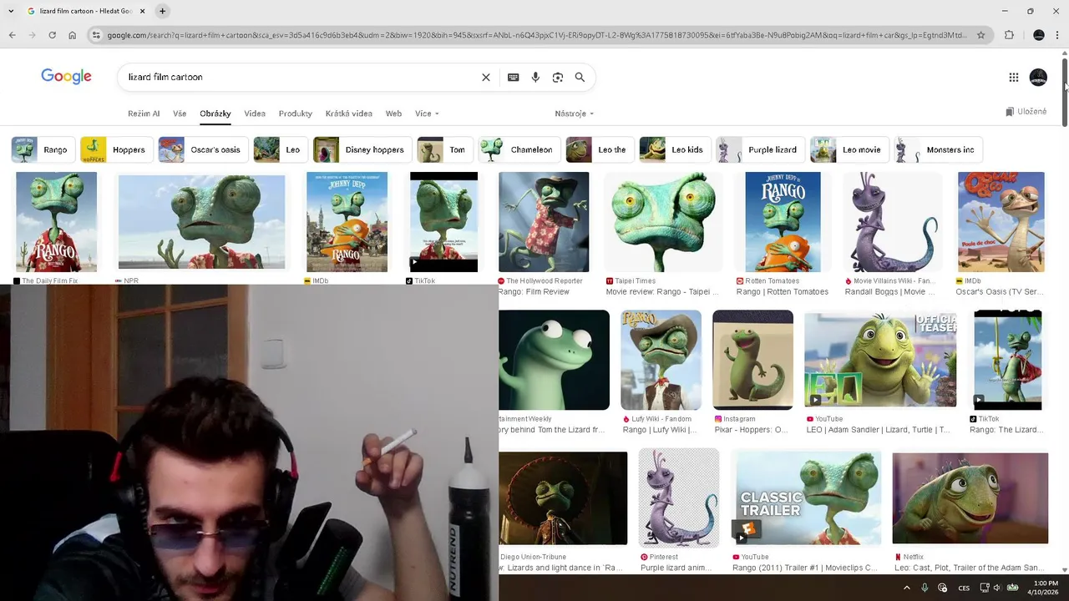Clear the search query with the X

point(486,77)
